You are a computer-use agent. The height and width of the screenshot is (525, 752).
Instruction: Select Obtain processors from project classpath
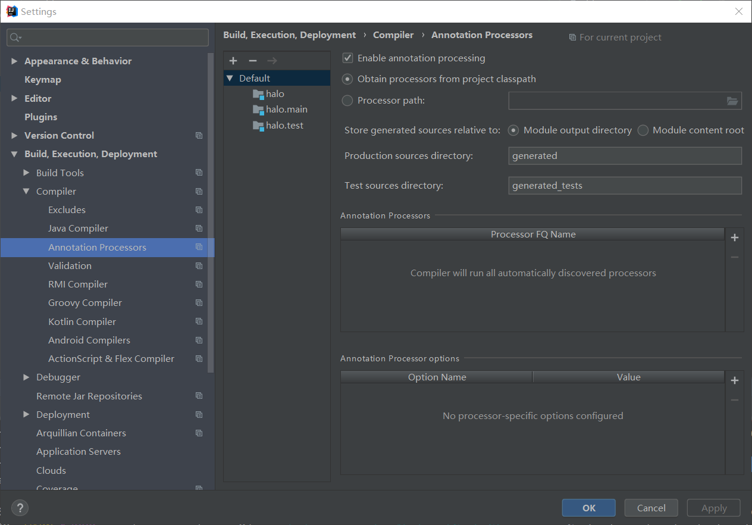click(347, 79)
